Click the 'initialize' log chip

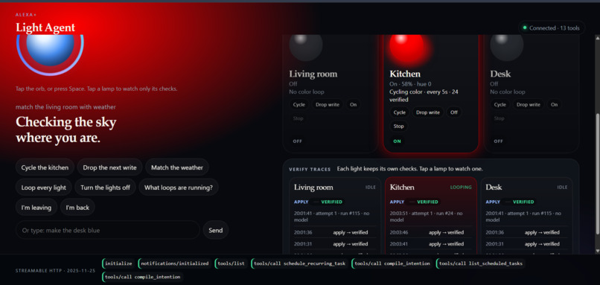(118, 263)
